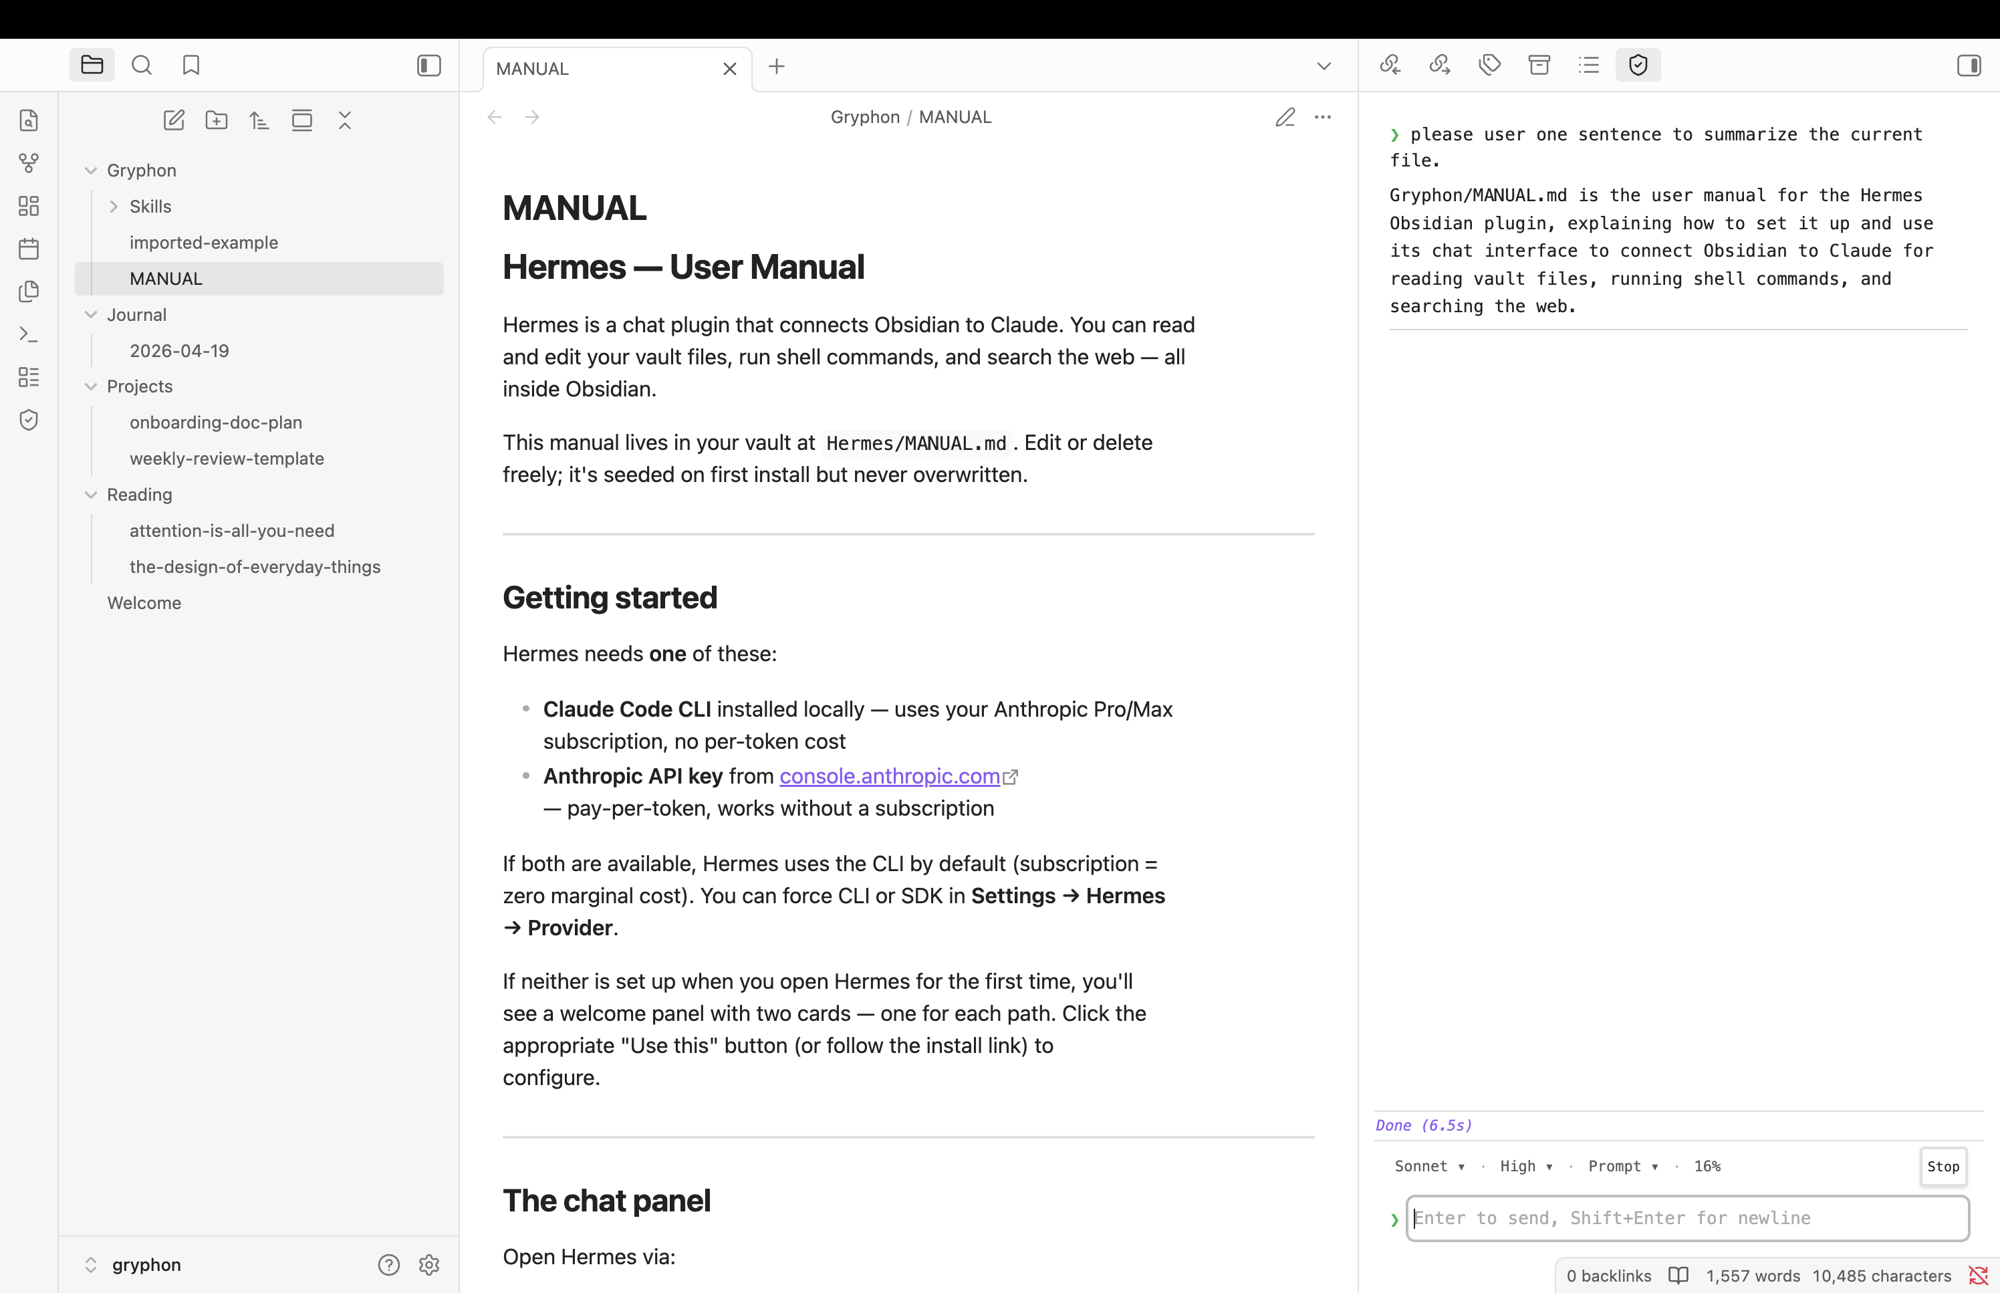Navigate back arrow
Screen dimensions: 2000x1293
tap(495, 118)
